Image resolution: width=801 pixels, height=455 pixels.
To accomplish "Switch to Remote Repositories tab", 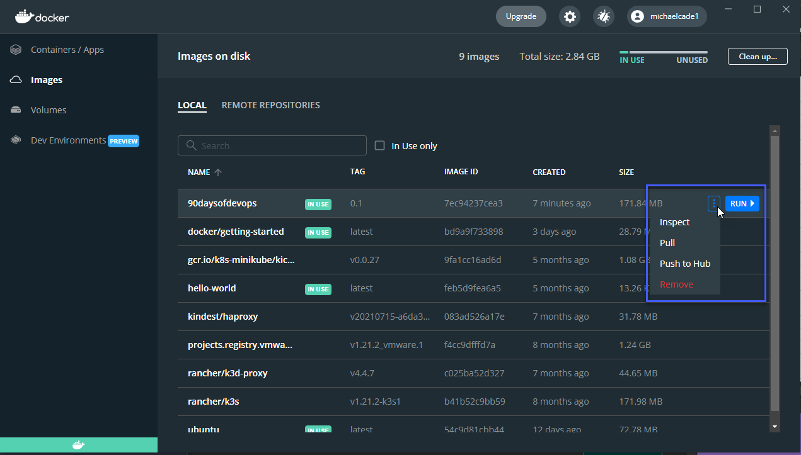I will pyautogui.click(x=270, y=105).
